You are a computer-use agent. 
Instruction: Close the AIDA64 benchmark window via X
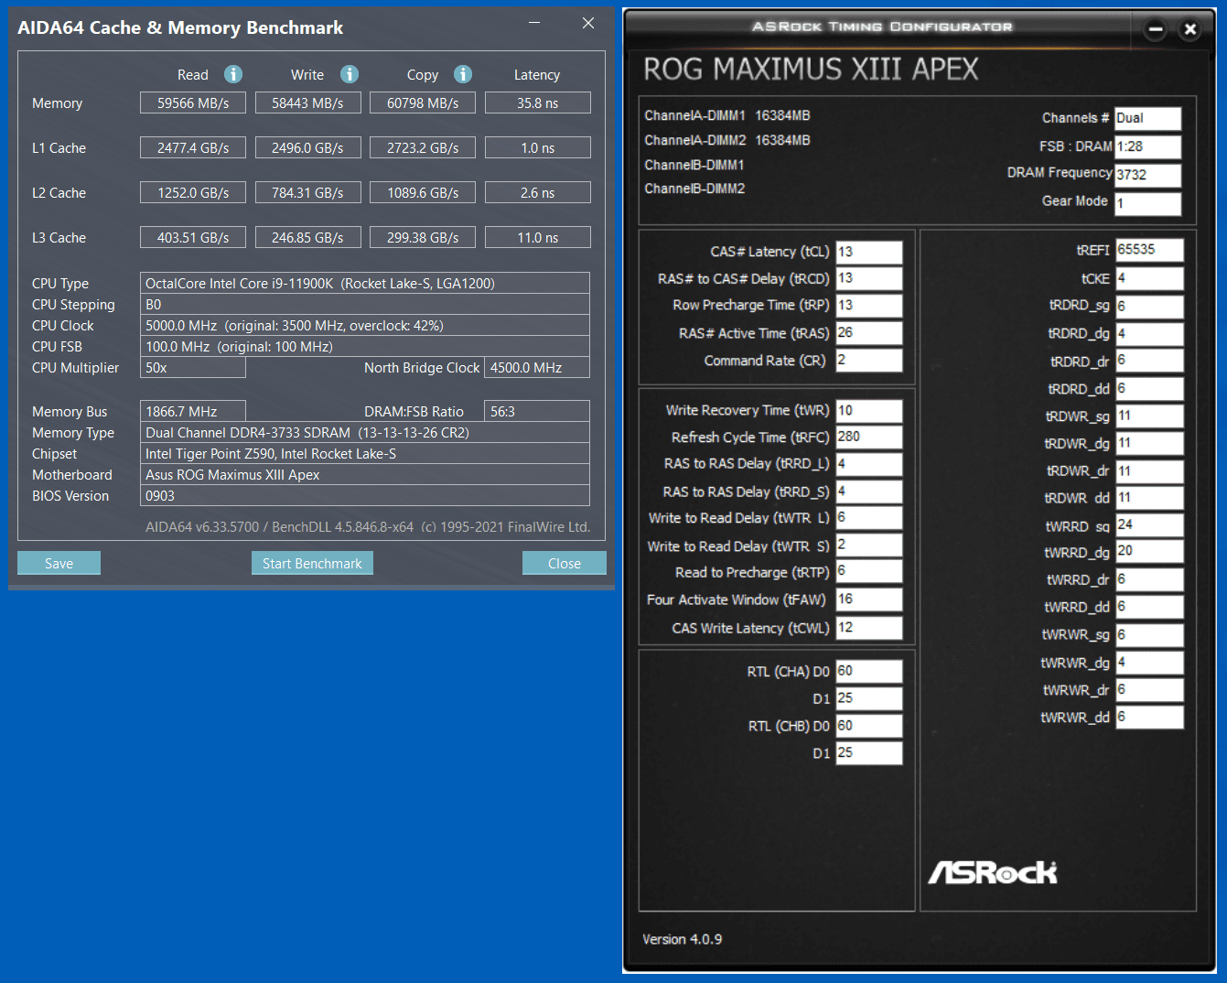[588, 23]
